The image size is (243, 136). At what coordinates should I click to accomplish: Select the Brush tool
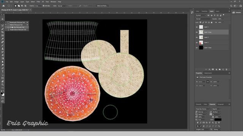3,45
